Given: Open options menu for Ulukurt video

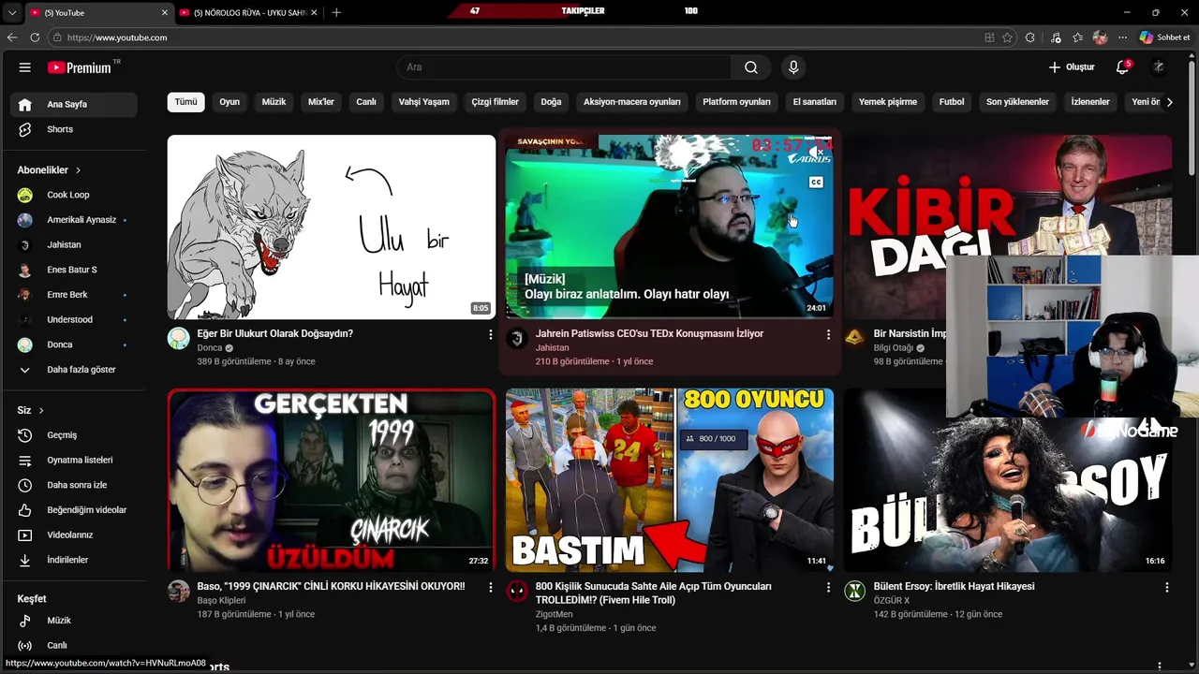Looking at the screenshot, I should pos(490,334).
